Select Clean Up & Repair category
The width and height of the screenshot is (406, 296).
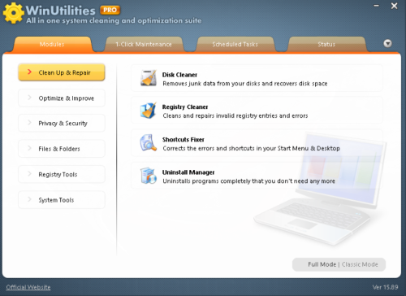[x=62, y=72]
